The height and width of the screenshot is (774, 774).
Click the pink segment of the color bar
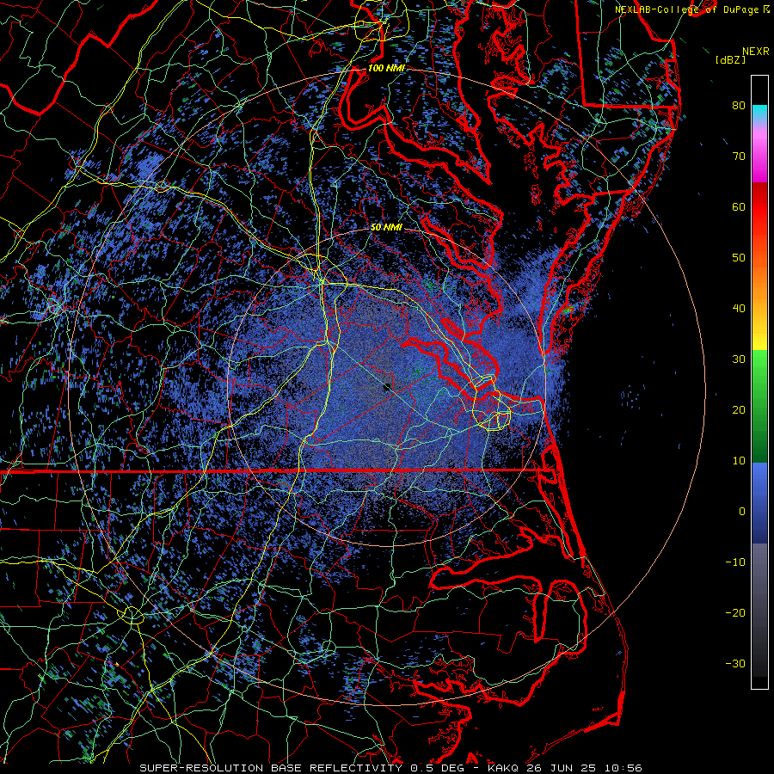[x=759, y=153]
